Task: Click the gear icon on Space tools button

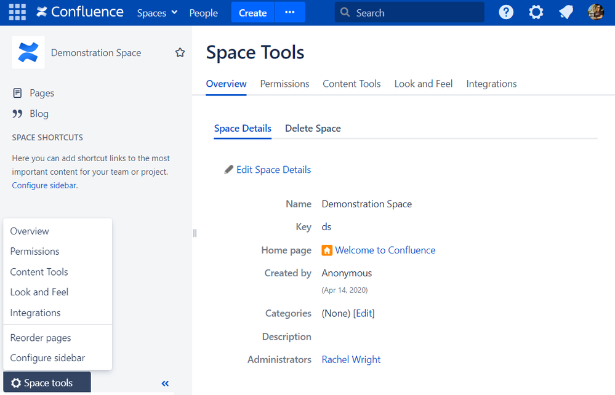Action: tap(16, 383)
